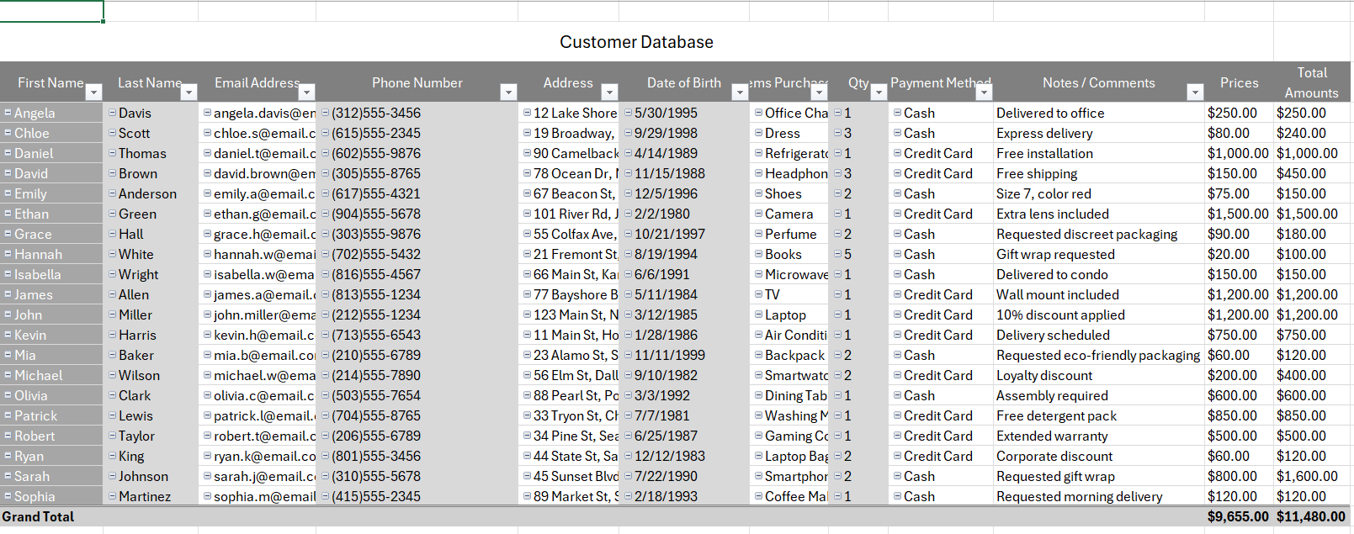Collapse the group beside first name Daniel
This screenshot has width=1354, height=534.
pos(8,152)
